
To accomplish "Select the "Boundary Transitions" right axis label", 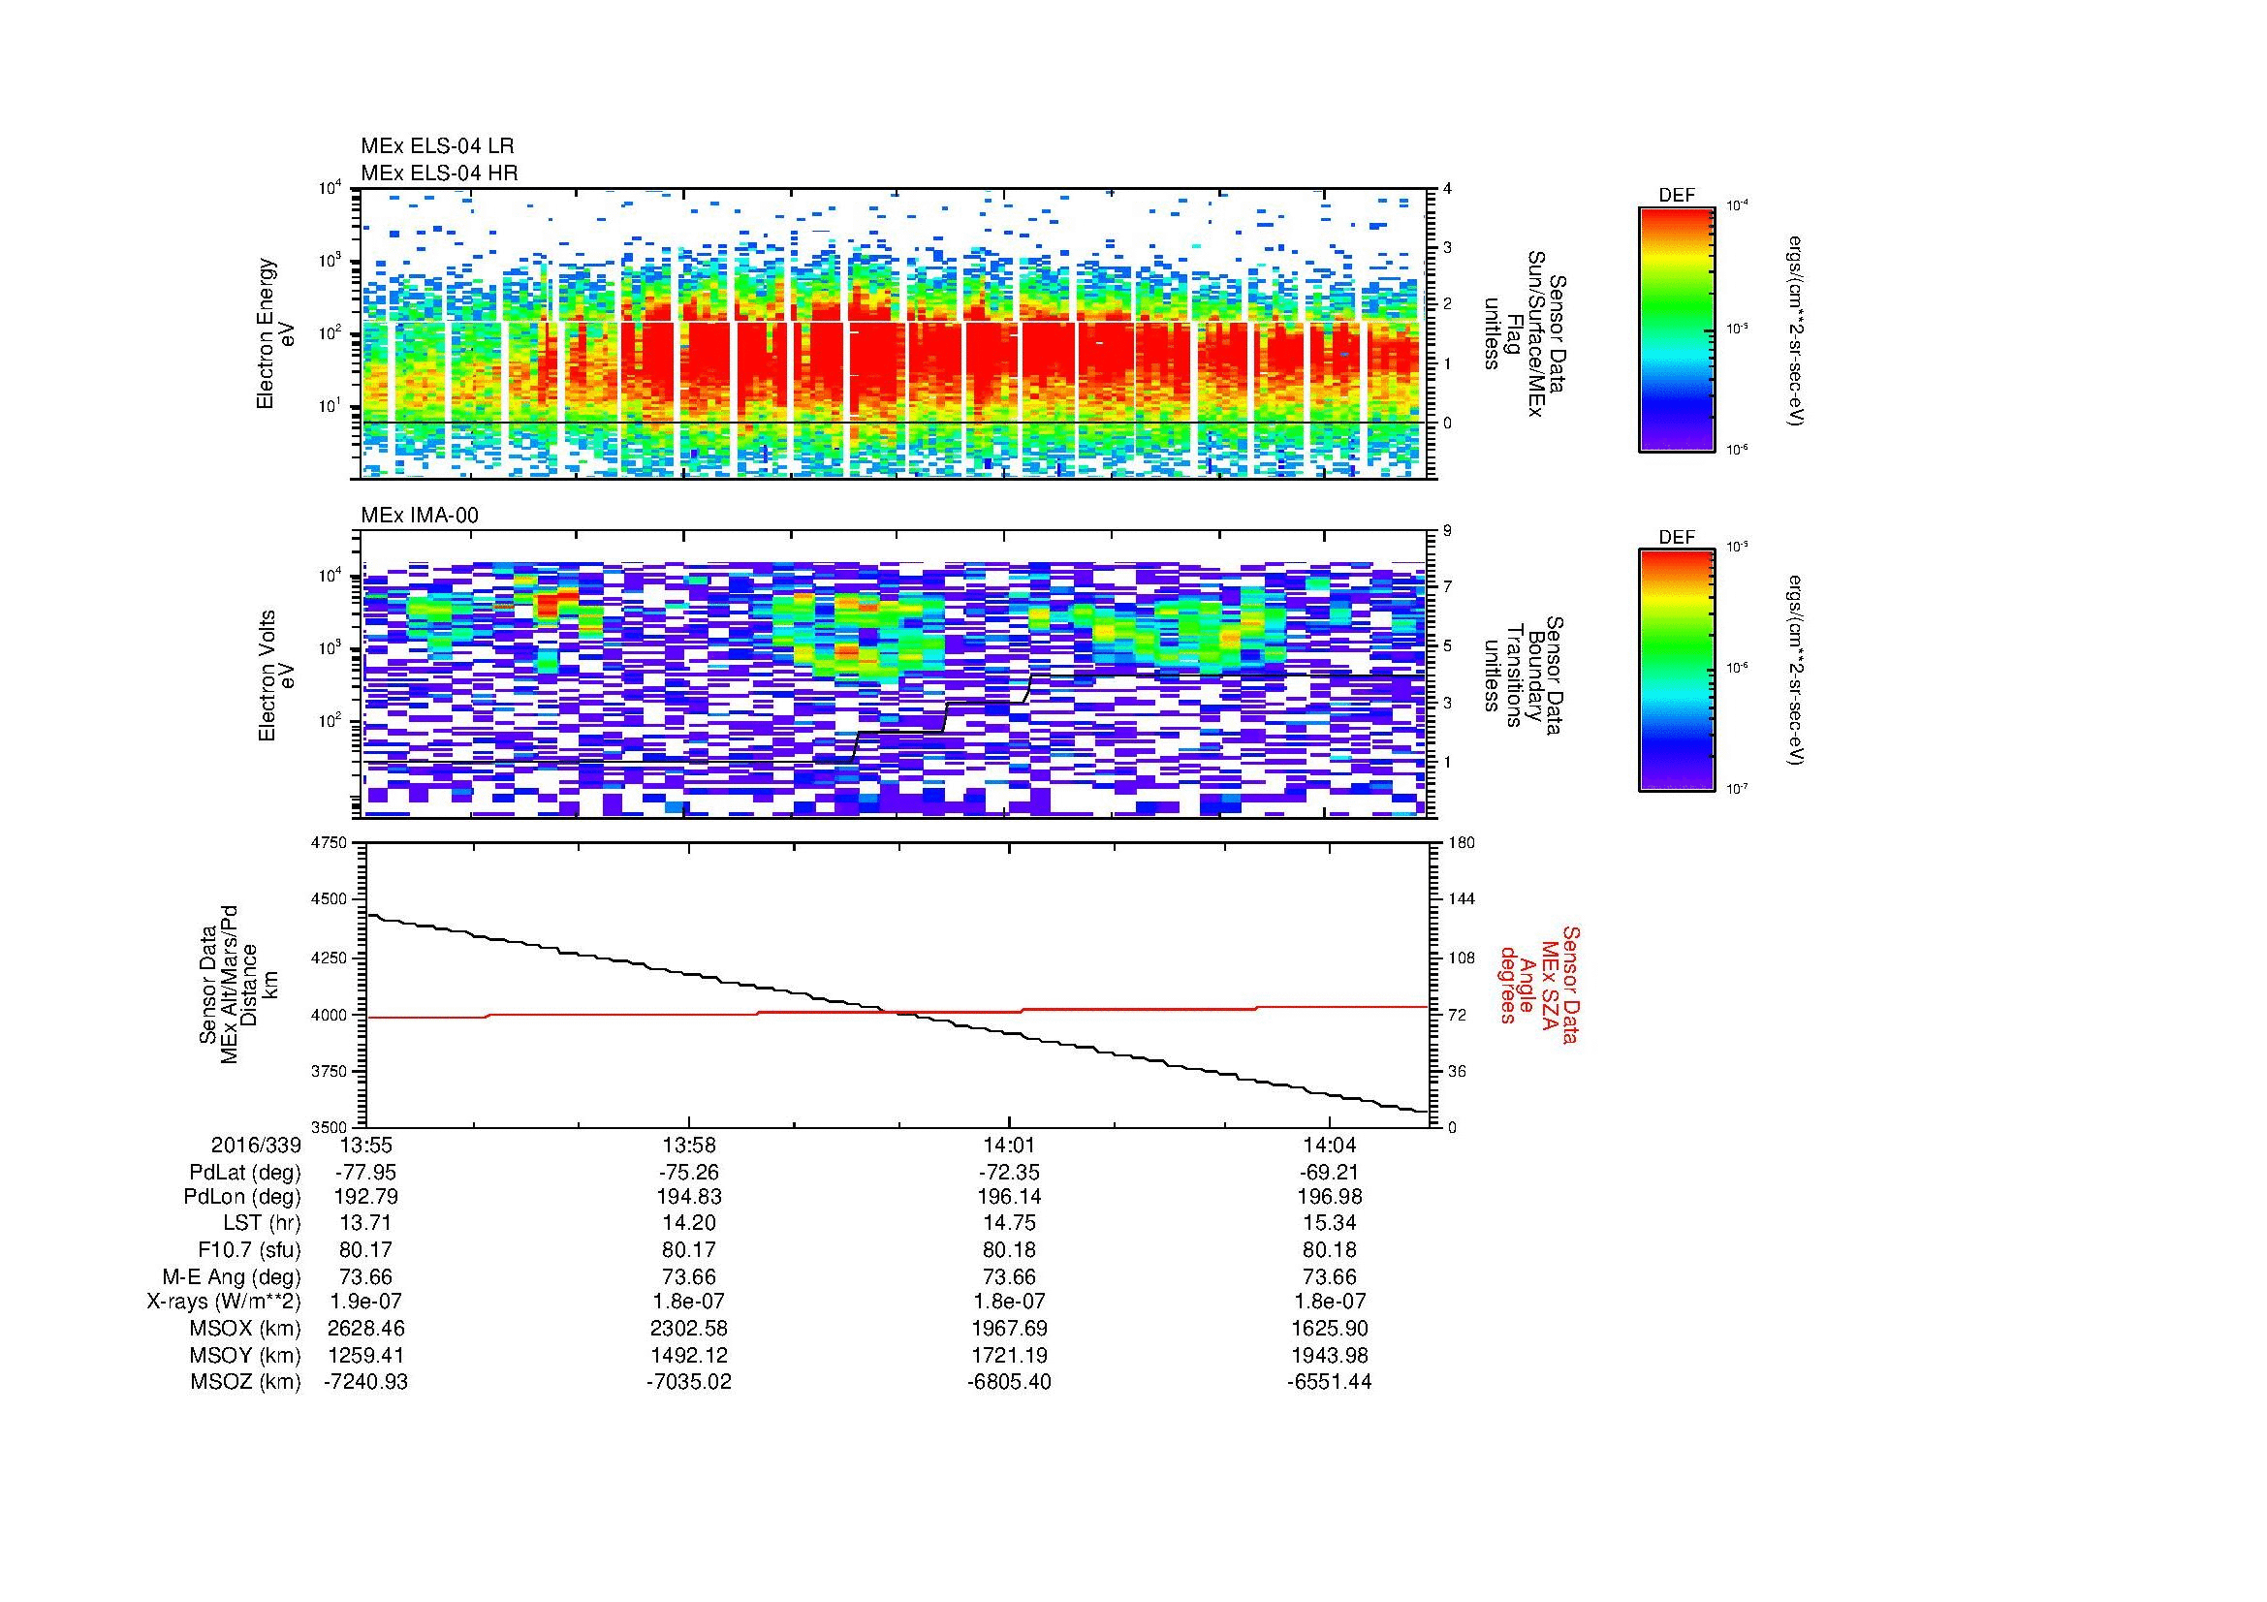I will 1524,676.
